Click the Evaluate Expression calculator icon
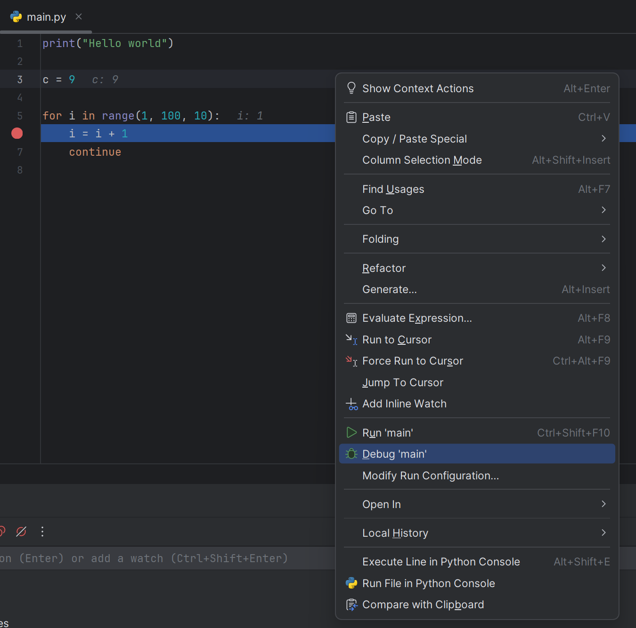Image resolution: width=636 pixels, height=628 pixels. point(351,318)
